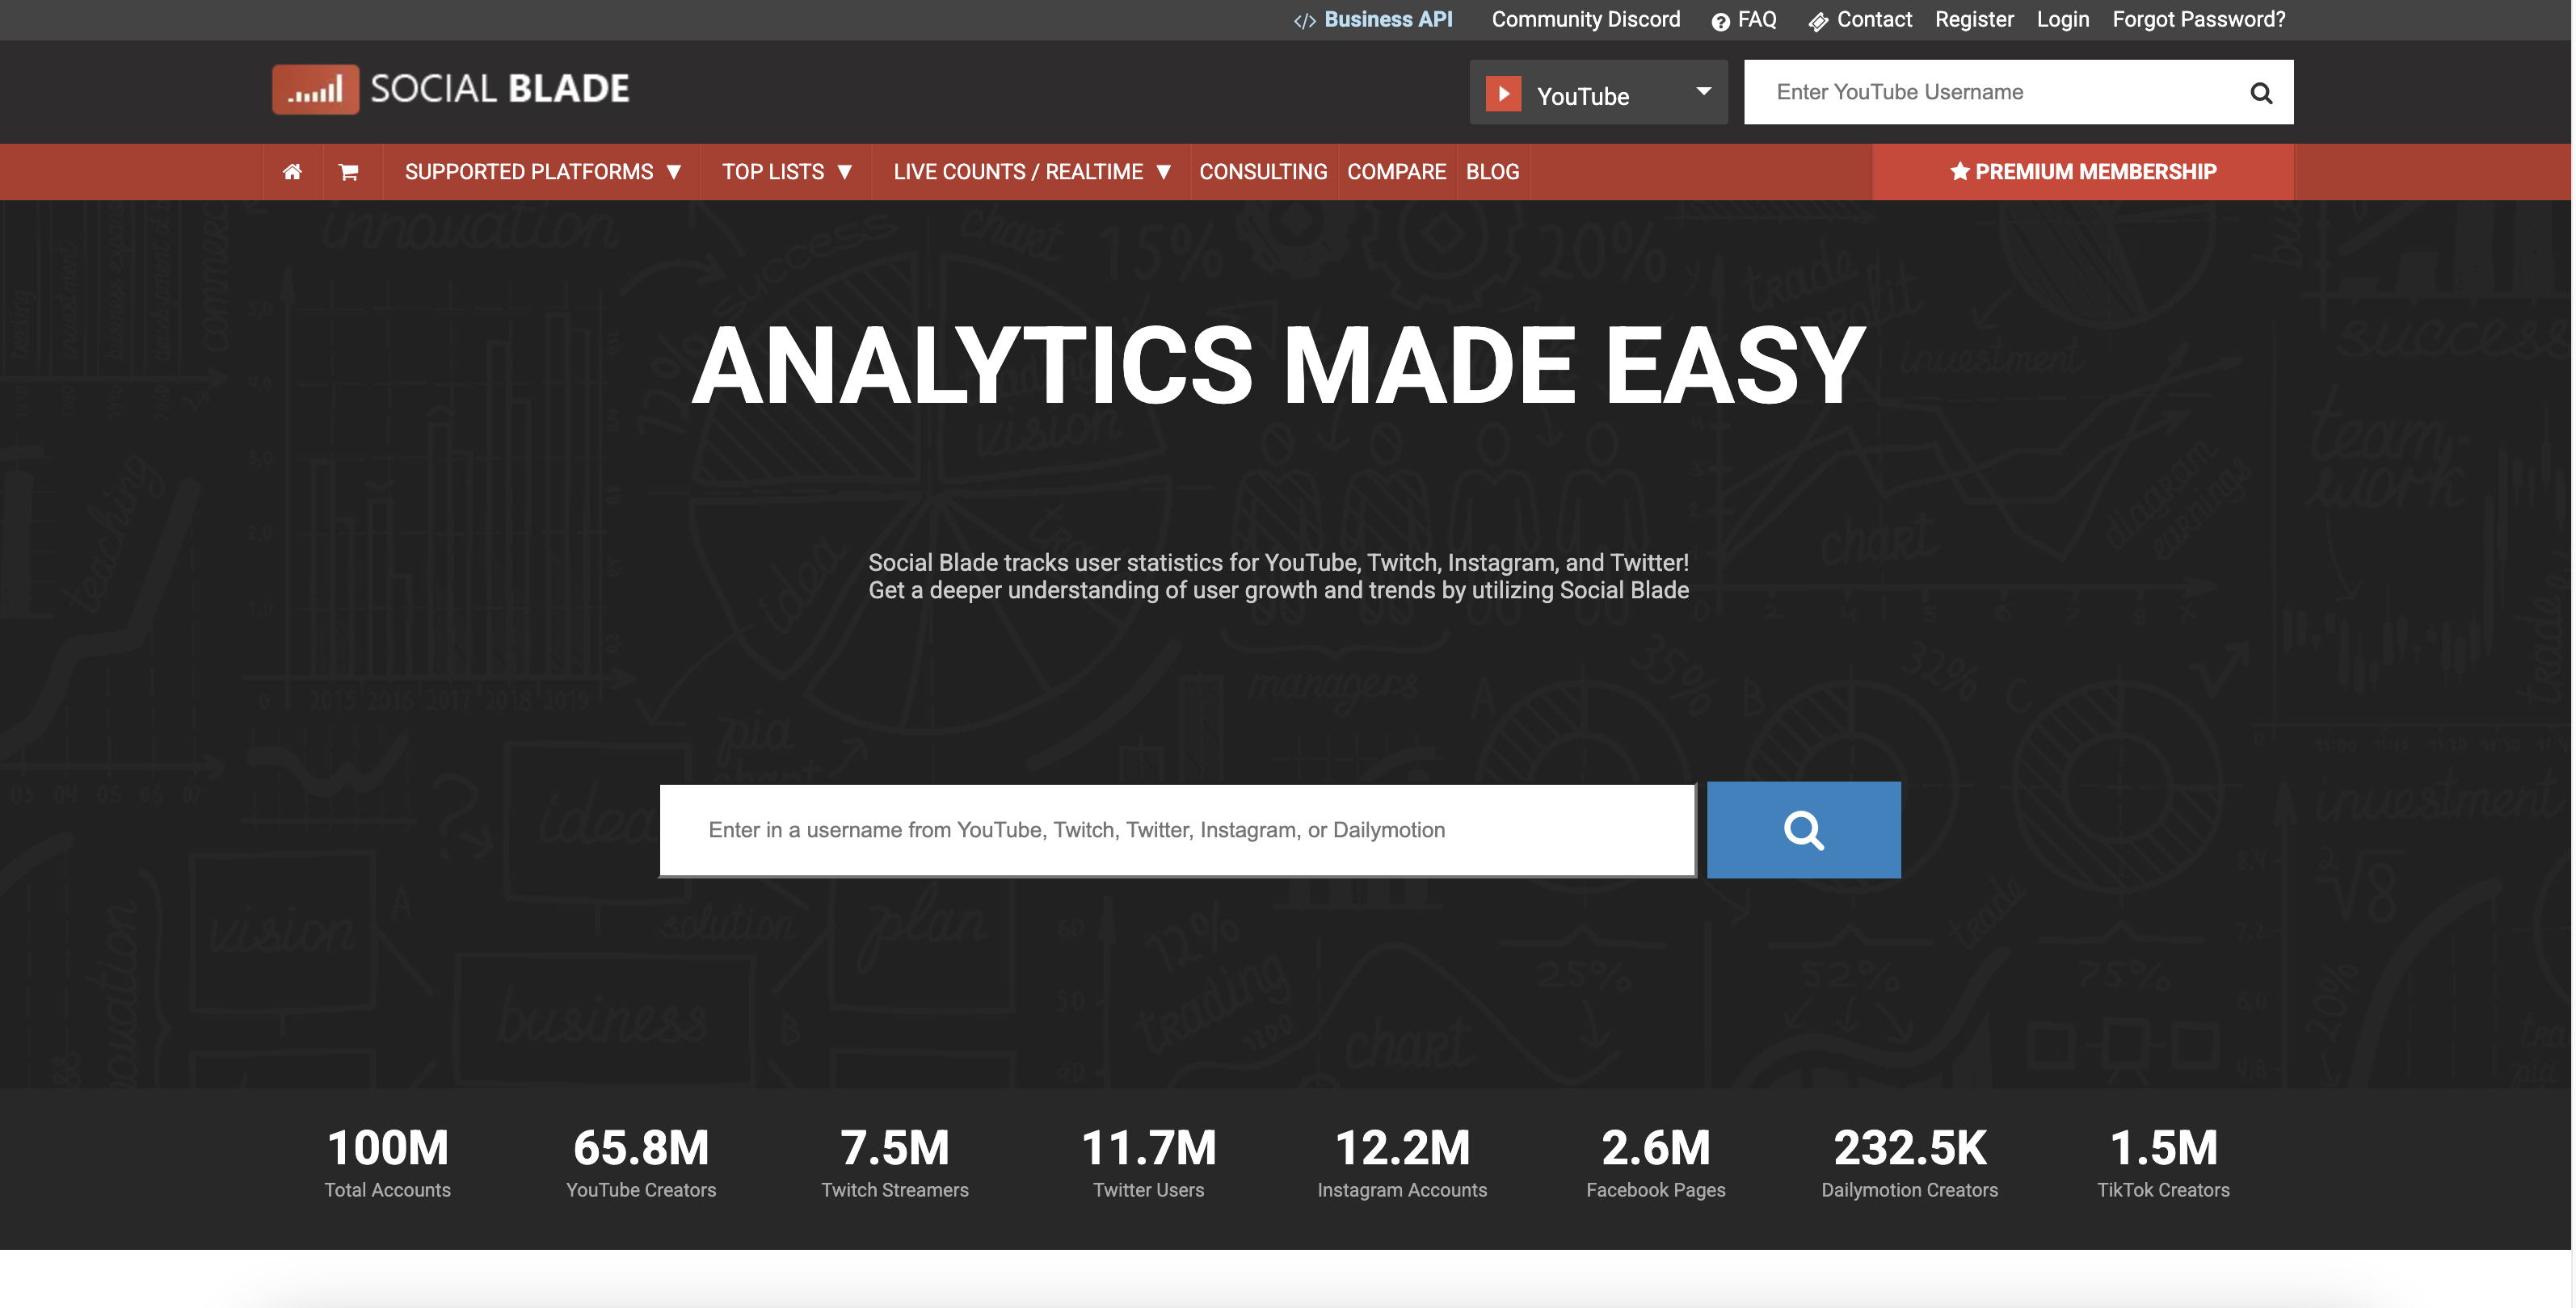Screen dimensions: 2576x1308
Task: Click the 65.8M YouTube Creators stat
Action: [x=641, y=1162]
